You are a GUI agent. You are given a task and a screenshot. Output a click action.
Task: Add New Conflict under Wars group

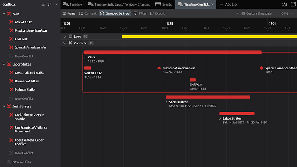click(x=24, y=56)
